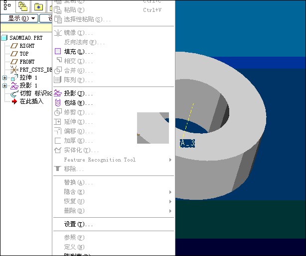Select the FRONT datum plane

27,62
